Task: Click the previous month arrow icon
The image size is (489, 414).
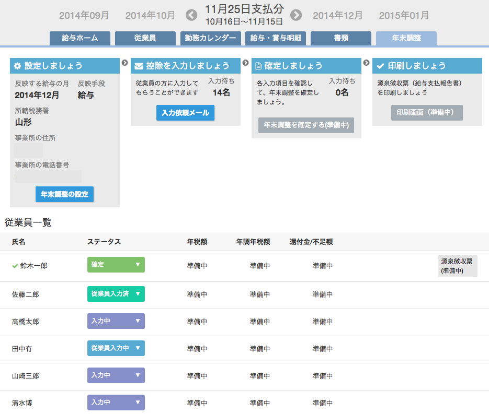Action: [192, 15]
